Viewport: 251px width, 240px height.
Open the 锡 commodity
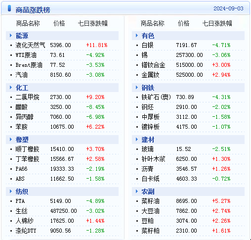click(145, 55)
